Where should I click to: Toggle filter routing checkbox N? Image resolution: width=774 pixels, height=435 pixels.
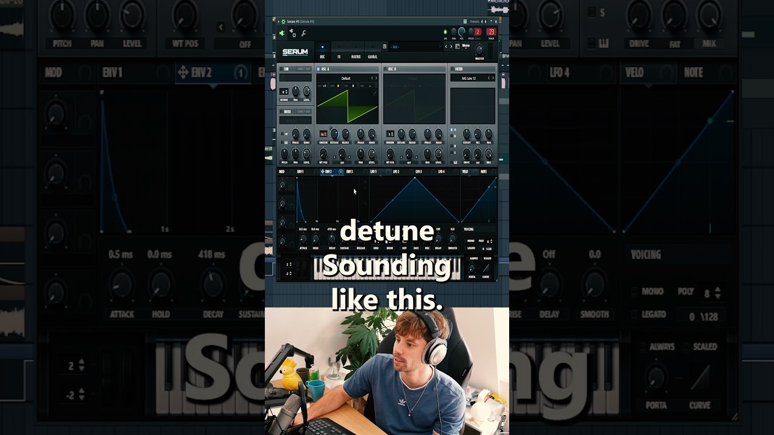click(x=452, y=146)
